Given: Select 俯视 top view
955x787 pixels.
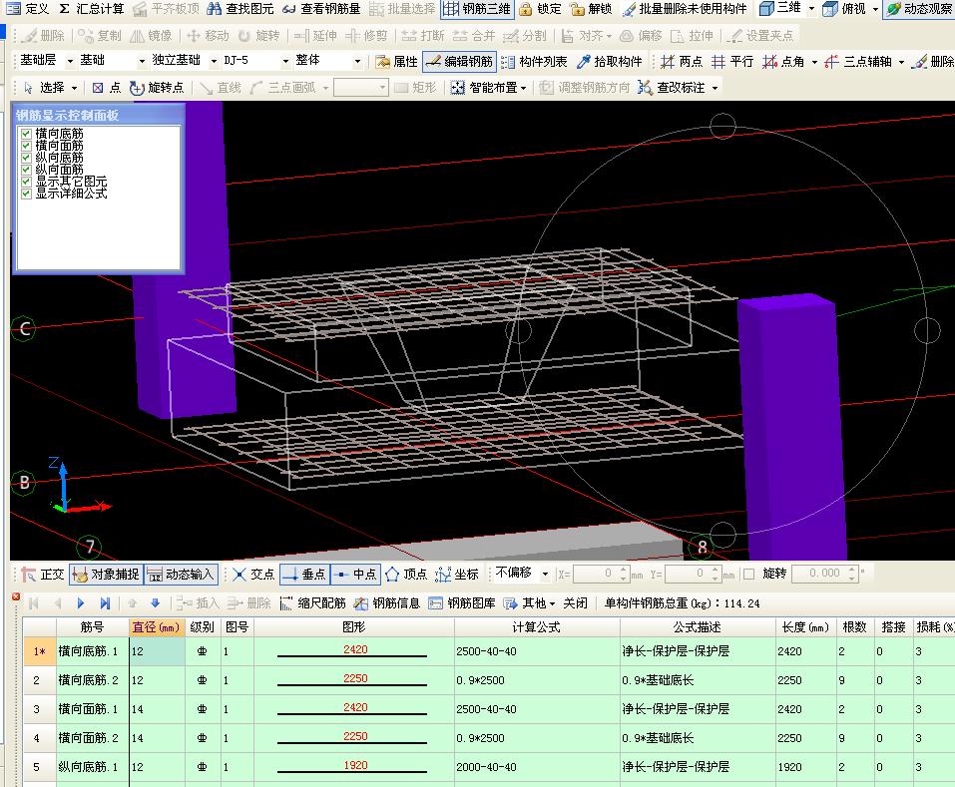Looking at the screenshot, I should [844, 9].
